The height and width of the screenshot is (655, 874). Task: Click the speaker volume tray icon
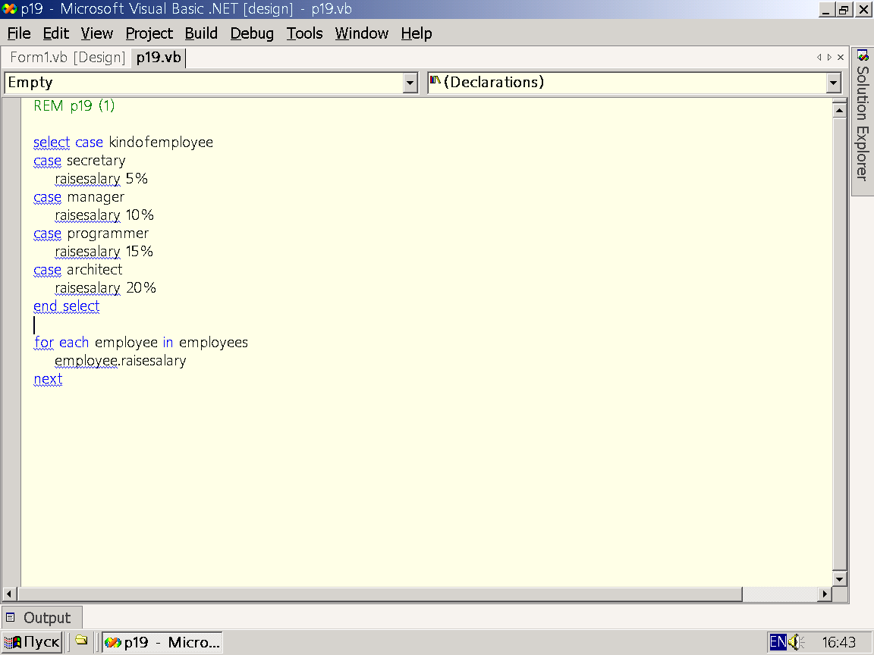796,642
